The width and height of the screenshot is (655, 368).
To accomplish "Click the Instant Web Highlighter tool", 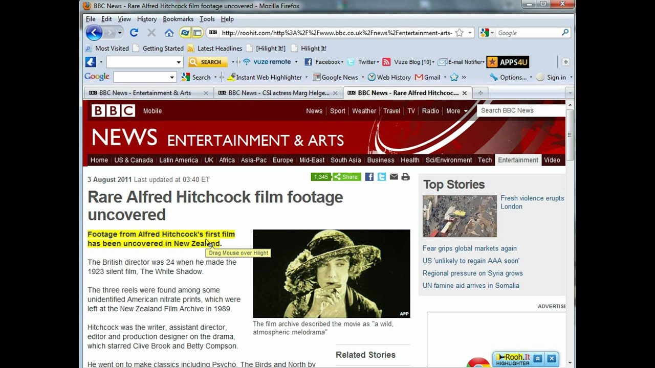I will click(265, 77).
